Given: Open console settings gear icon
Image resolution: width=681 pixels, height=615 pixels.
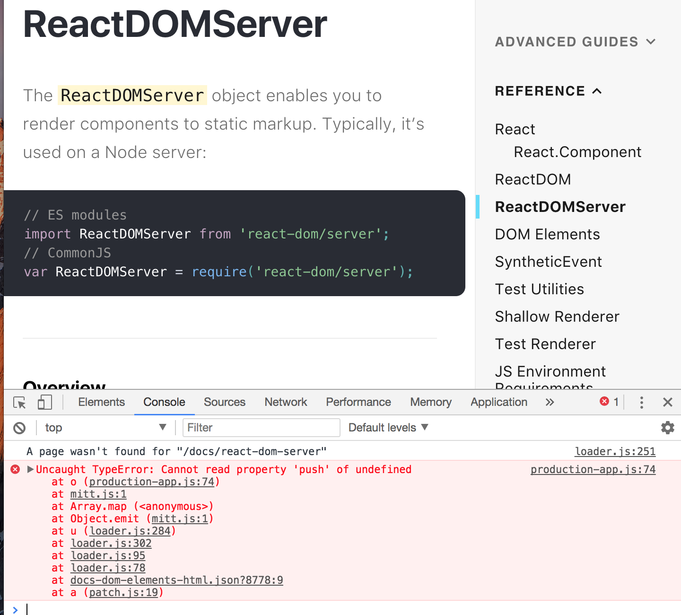Looking at the screenshot, I should coord(667,428).
